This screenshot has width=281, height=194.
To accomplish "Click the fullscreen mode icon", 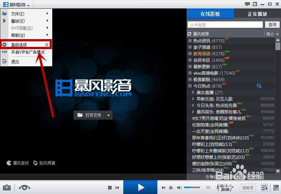I will 208,188.
